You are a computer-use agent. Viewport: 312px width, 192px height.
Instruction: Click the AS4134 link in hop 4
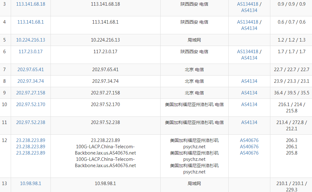(249, 28)
